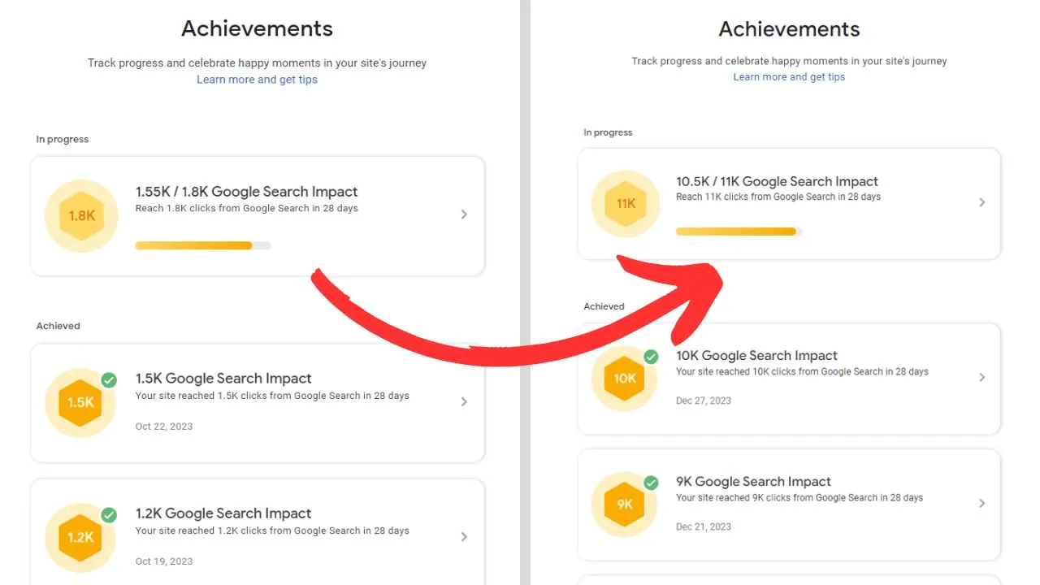Click 'Your site reached 10K clicks' description

[x=802, y=372]
